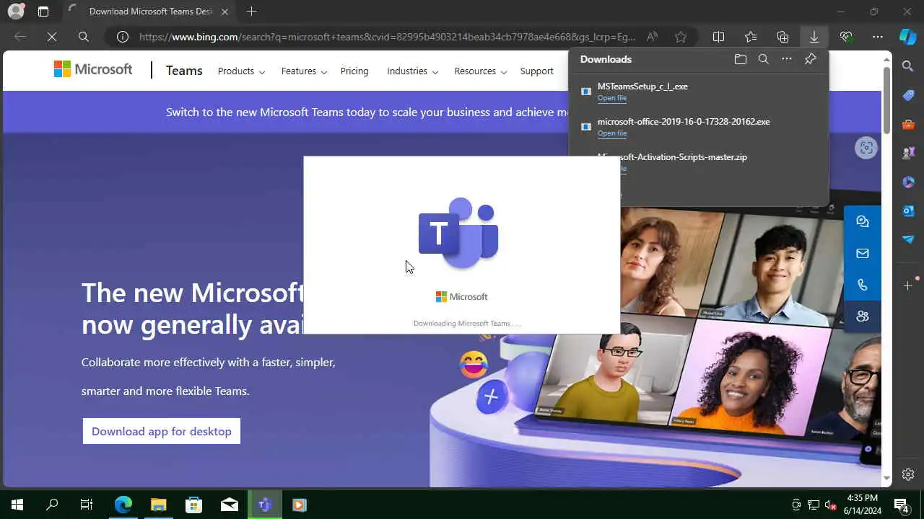Open the Support menu item

[536, 71]
